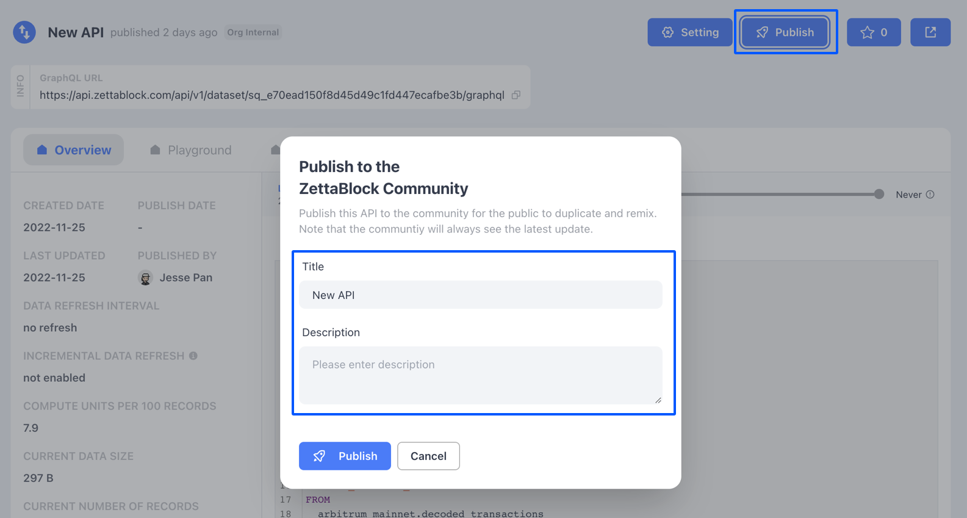Click the Created Date 2022-11-25 value
Viewport: 967px width, 518px height.
point(54,228)
